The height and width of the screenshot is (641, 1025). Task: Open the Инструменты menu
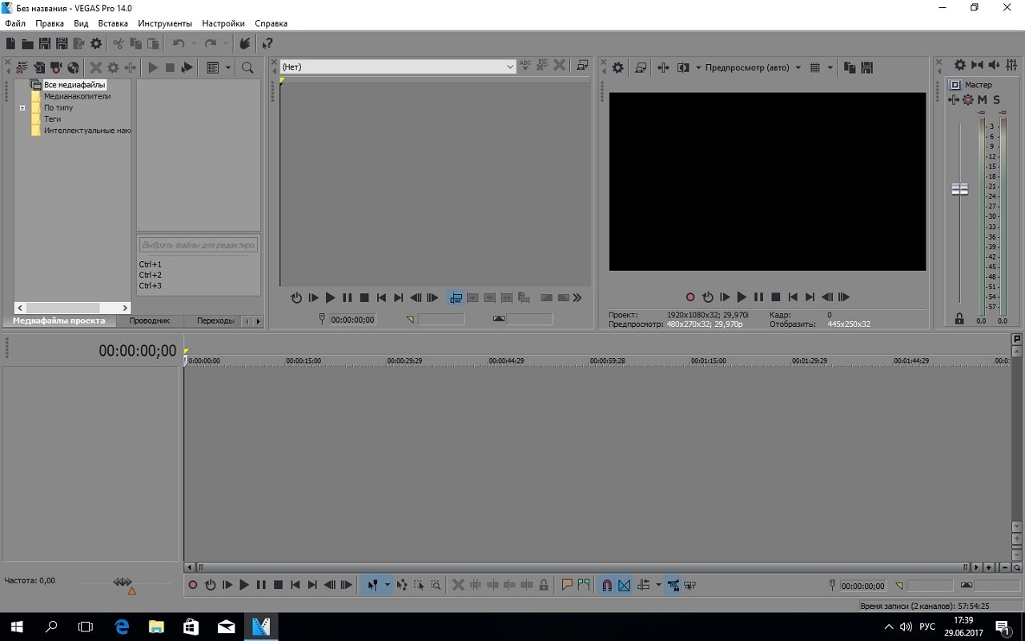[x=164, y=23]
